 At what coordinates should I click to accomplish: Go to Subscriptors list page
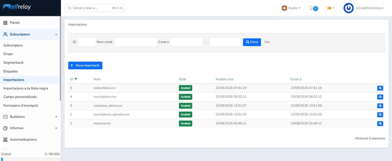(13, 45)
